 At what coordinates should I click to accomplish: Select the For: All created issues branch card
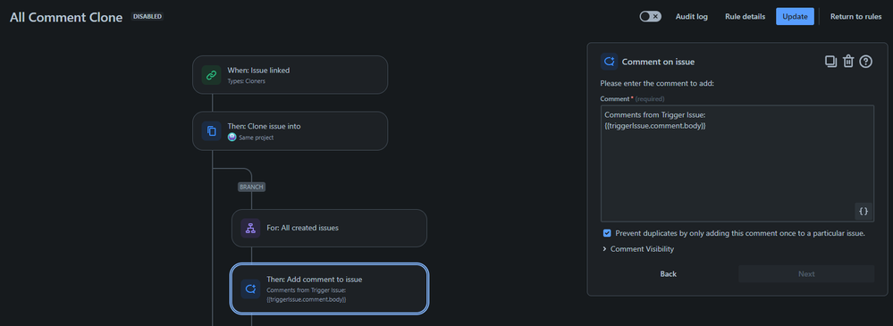coord(329,228)
